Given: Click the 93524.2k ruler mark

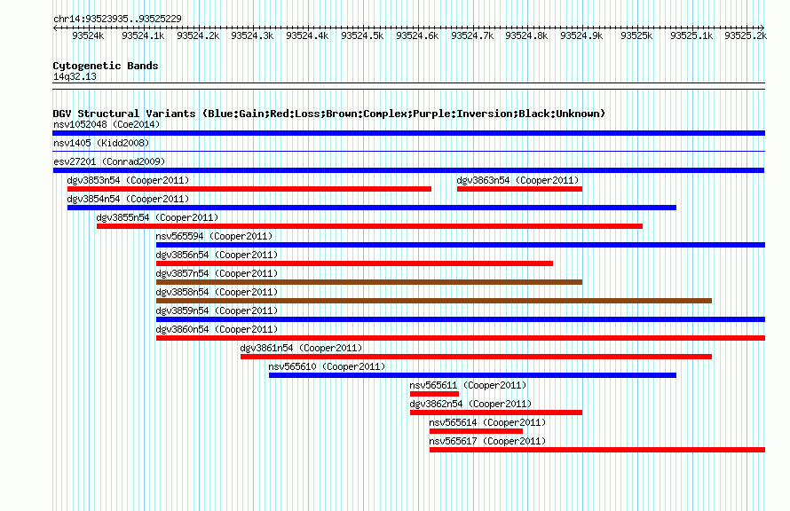Looking at the screenshot, I should [198, 35].
